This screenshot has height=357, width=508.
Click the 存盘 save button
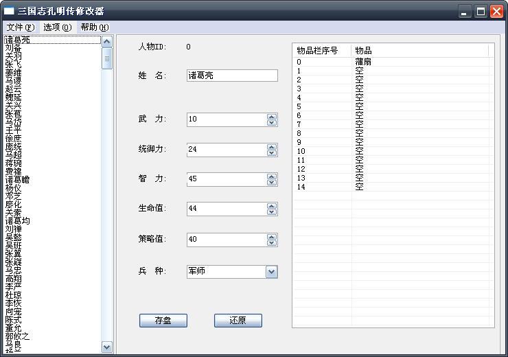(163, 321)
